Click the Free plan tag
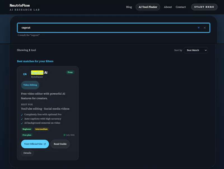Screen dimensions: 224x169 click(x=27, y=135)
